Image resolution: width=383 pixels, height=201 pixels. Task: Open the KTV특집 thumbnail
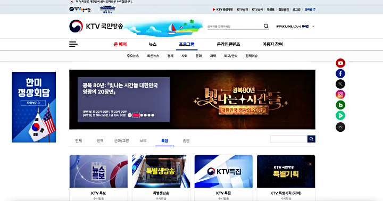coord(223,171)
